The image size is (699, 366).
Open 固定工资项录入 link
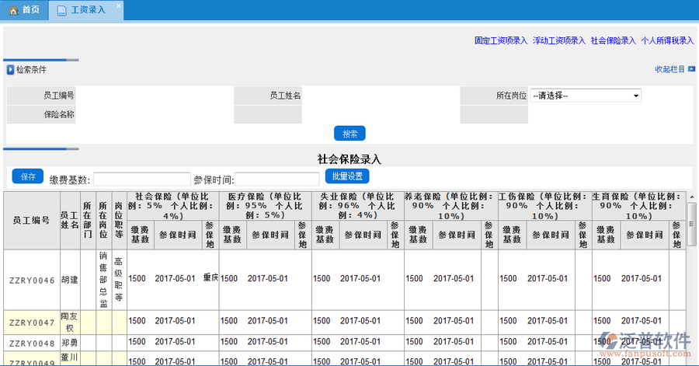[x=501, y=40]
